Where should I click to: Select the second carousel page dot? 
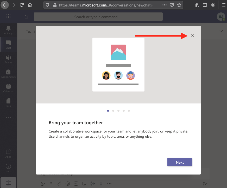113,111
